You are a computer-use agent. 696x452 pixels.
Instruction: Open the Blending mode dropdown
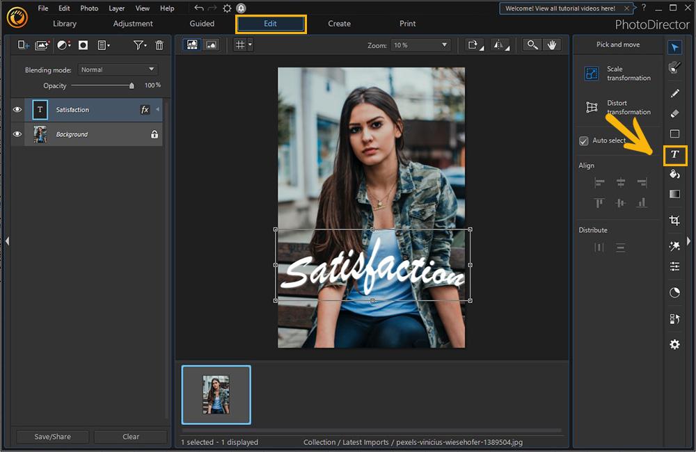[118, 69]
